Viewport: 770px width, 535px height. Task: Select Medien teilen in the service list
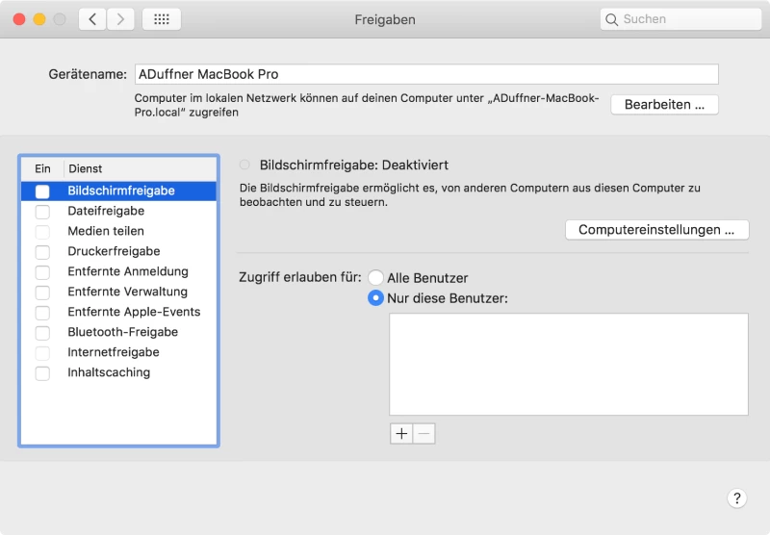[x=118, y=231]
